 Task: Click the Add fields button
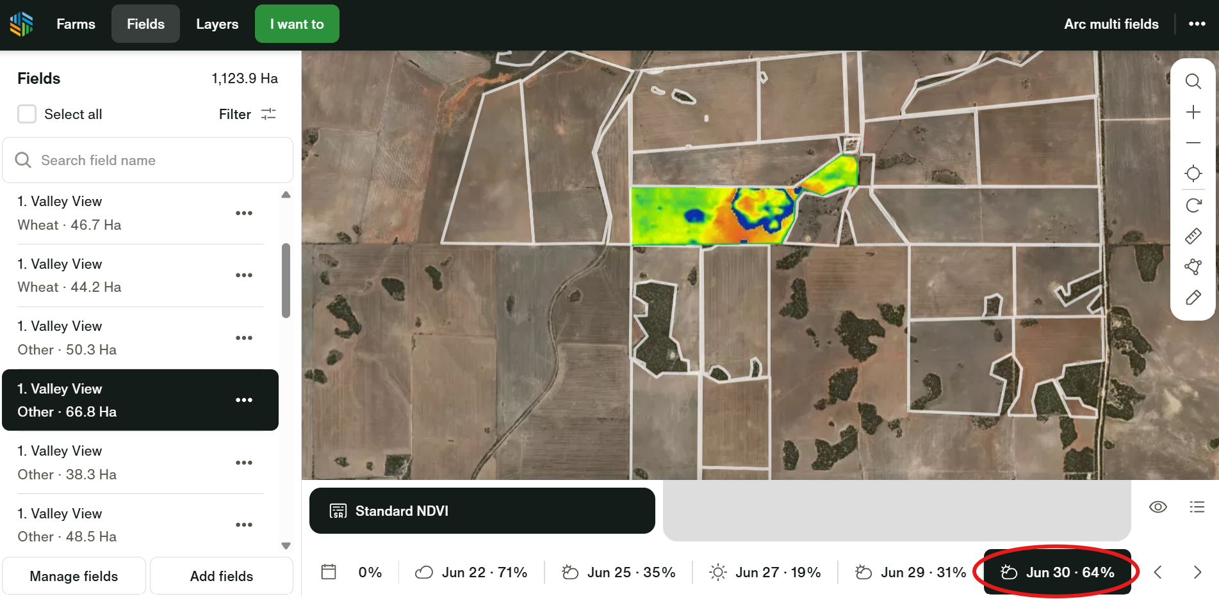coord(222,576)
